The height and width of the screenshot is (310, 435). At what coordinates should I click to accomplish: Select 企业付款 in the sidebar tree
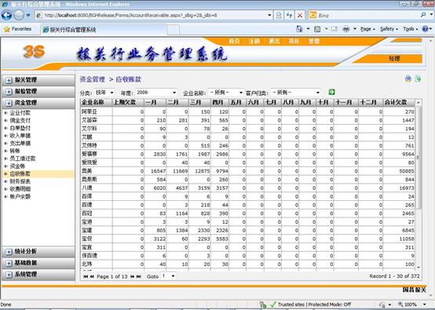[20, 113]
